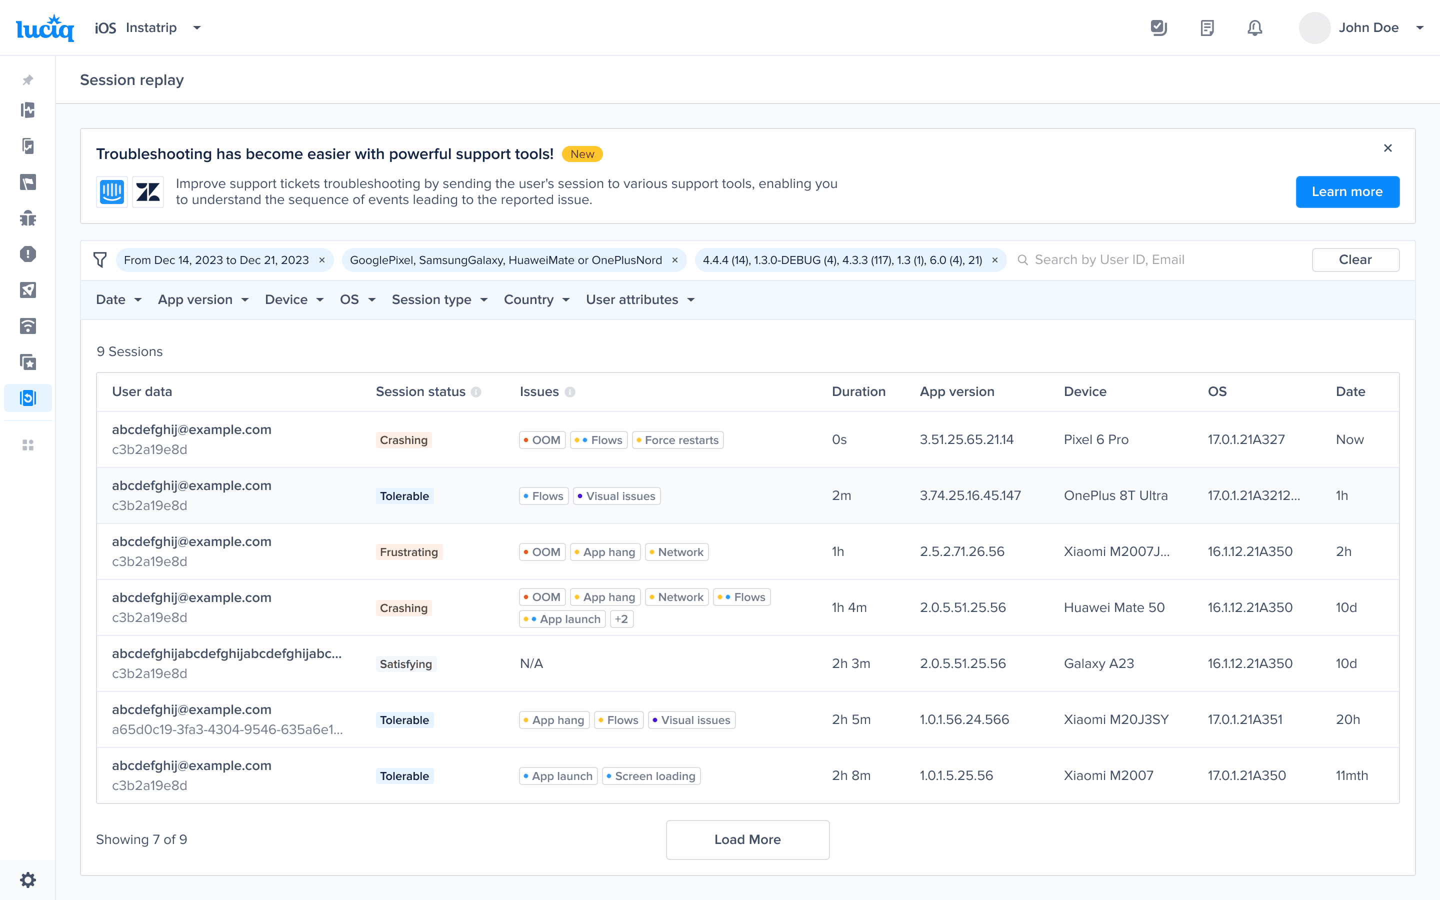
Task: Open the bug sidebar icon
Action: pyautogui.click(x=28, y=218)
